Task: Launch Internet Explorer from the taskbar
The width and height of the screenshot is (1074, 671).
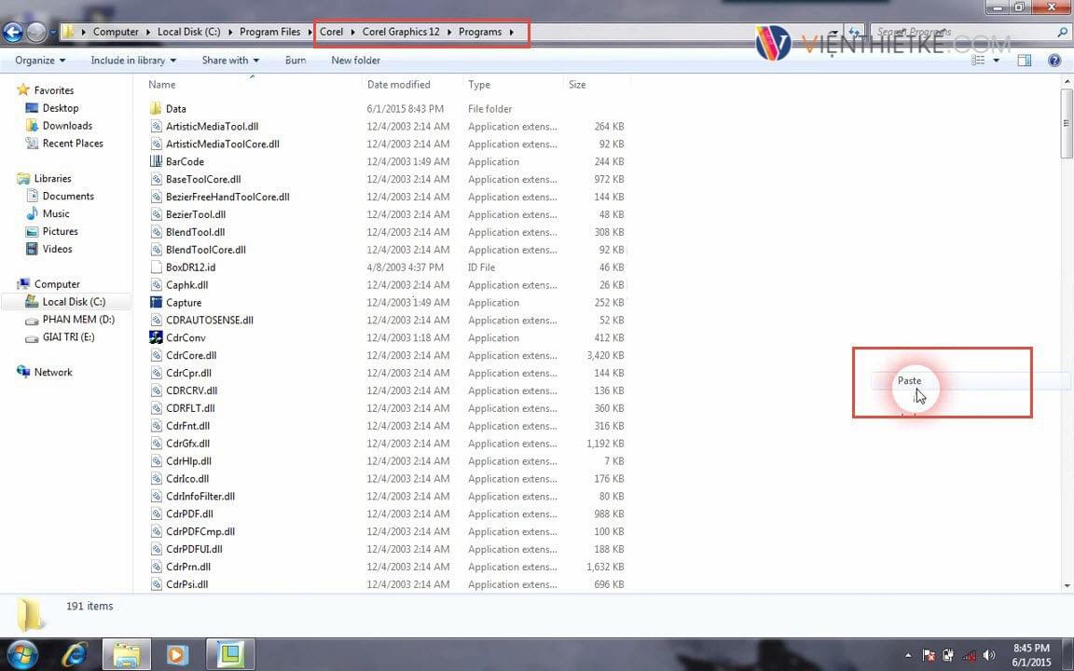Action: [74, 654]
